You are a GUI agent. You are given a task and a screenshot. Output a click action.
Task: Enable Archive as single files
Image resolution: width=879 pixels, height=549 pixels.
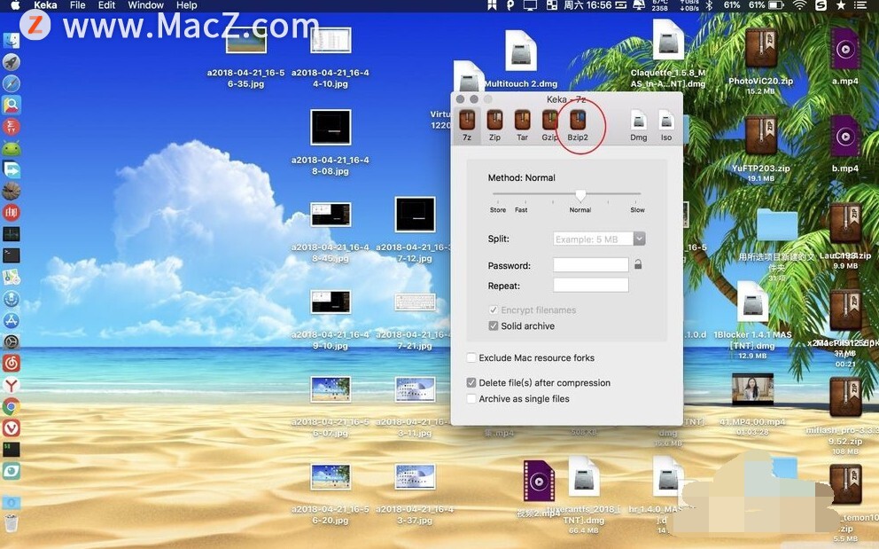click(x=471, y=398)
